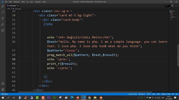Click the $pattern="/love/" line
Viewport: 179px width, 100px height.
[63, 51]
